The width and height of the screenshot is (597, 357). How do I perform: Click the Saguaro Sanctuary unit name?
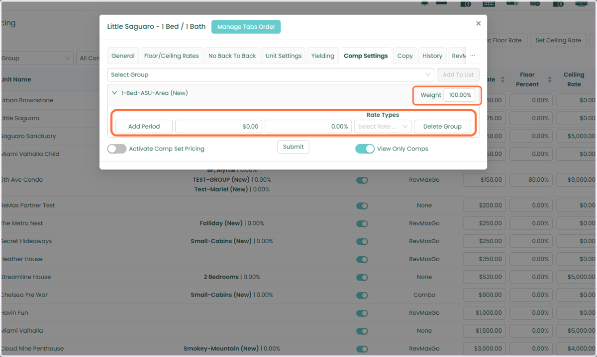[28, 136]
